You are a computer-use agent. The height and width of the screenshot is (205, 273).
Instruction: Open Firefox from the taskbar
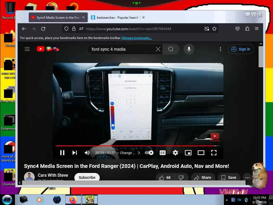point(73,200)
